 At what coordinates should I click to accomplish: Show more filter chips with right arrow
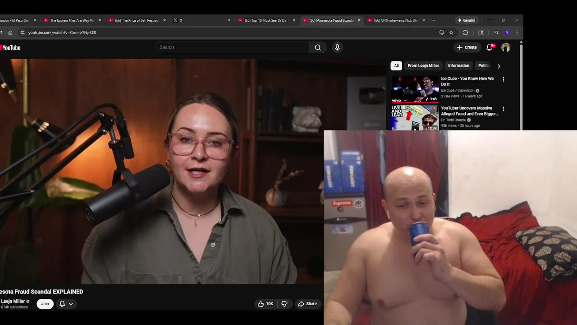click(x=499, y=66)
